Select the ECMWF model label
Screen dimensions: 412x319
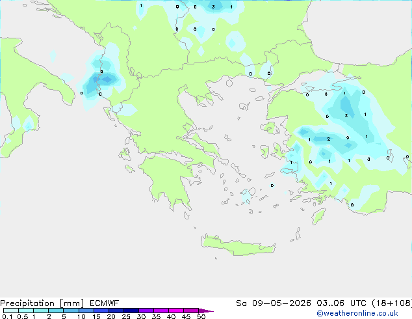(105, 303)
